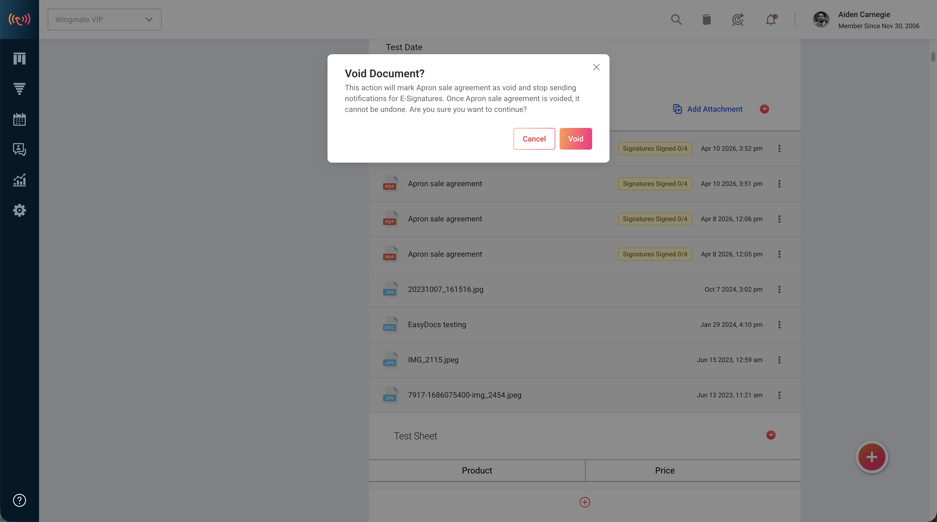Open the Wingmate VIP account dropdown
The height and width of the screenshot is (522, 937).
coord(104,20)
